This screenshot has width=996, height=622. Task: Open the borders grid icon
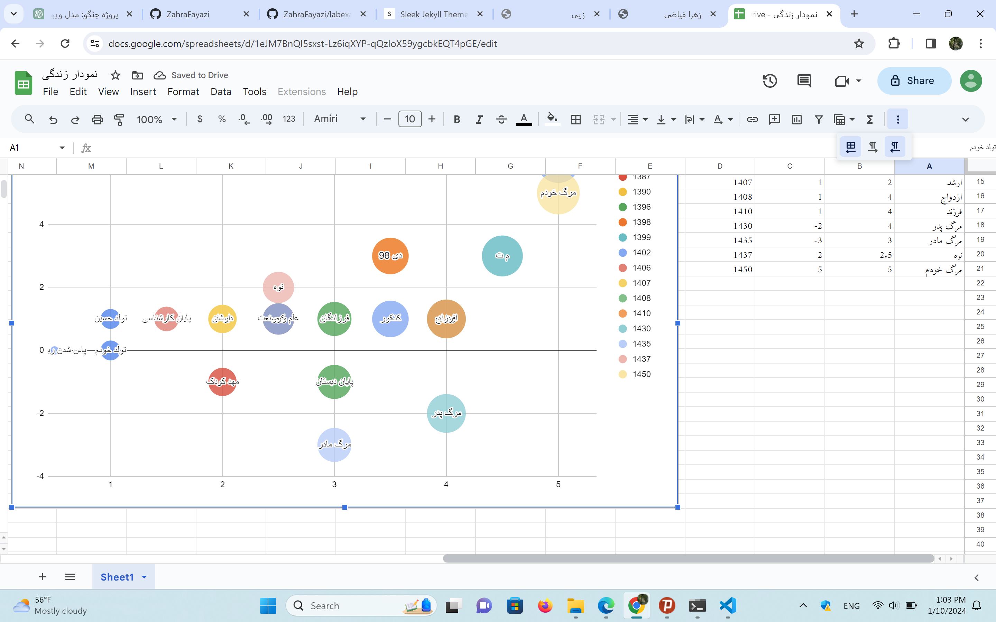tap(575, 119)
